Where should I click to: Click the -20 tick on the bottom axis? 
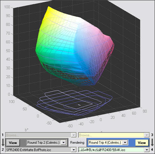91,122
